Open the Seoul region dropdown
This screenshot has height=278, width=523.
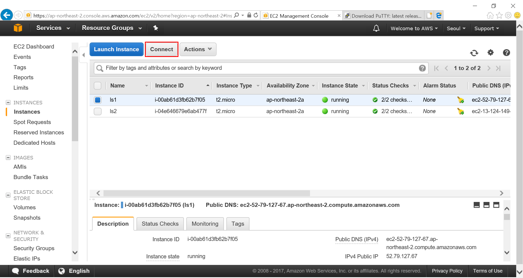456,28
